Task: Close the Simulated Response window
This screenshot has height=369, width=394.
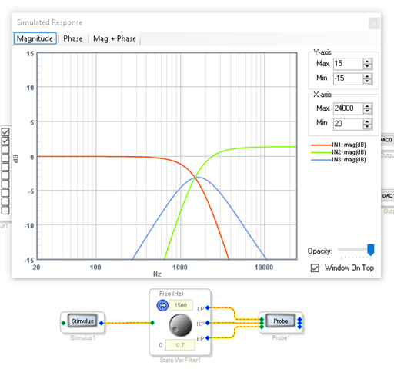Action: [374, 24]
